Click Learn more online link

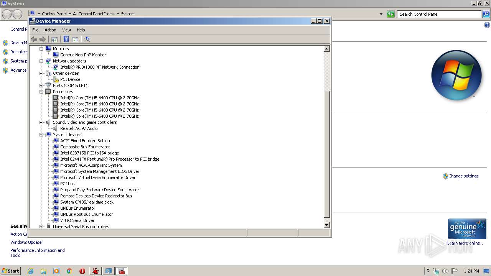click(466, 243)
